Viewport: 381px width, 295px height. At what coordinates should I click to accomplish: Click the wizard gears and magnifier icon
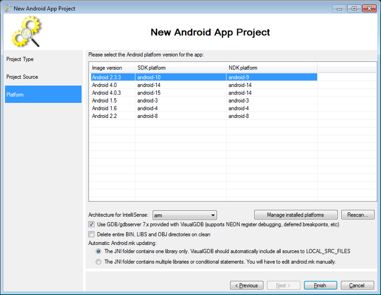point(26,32)
